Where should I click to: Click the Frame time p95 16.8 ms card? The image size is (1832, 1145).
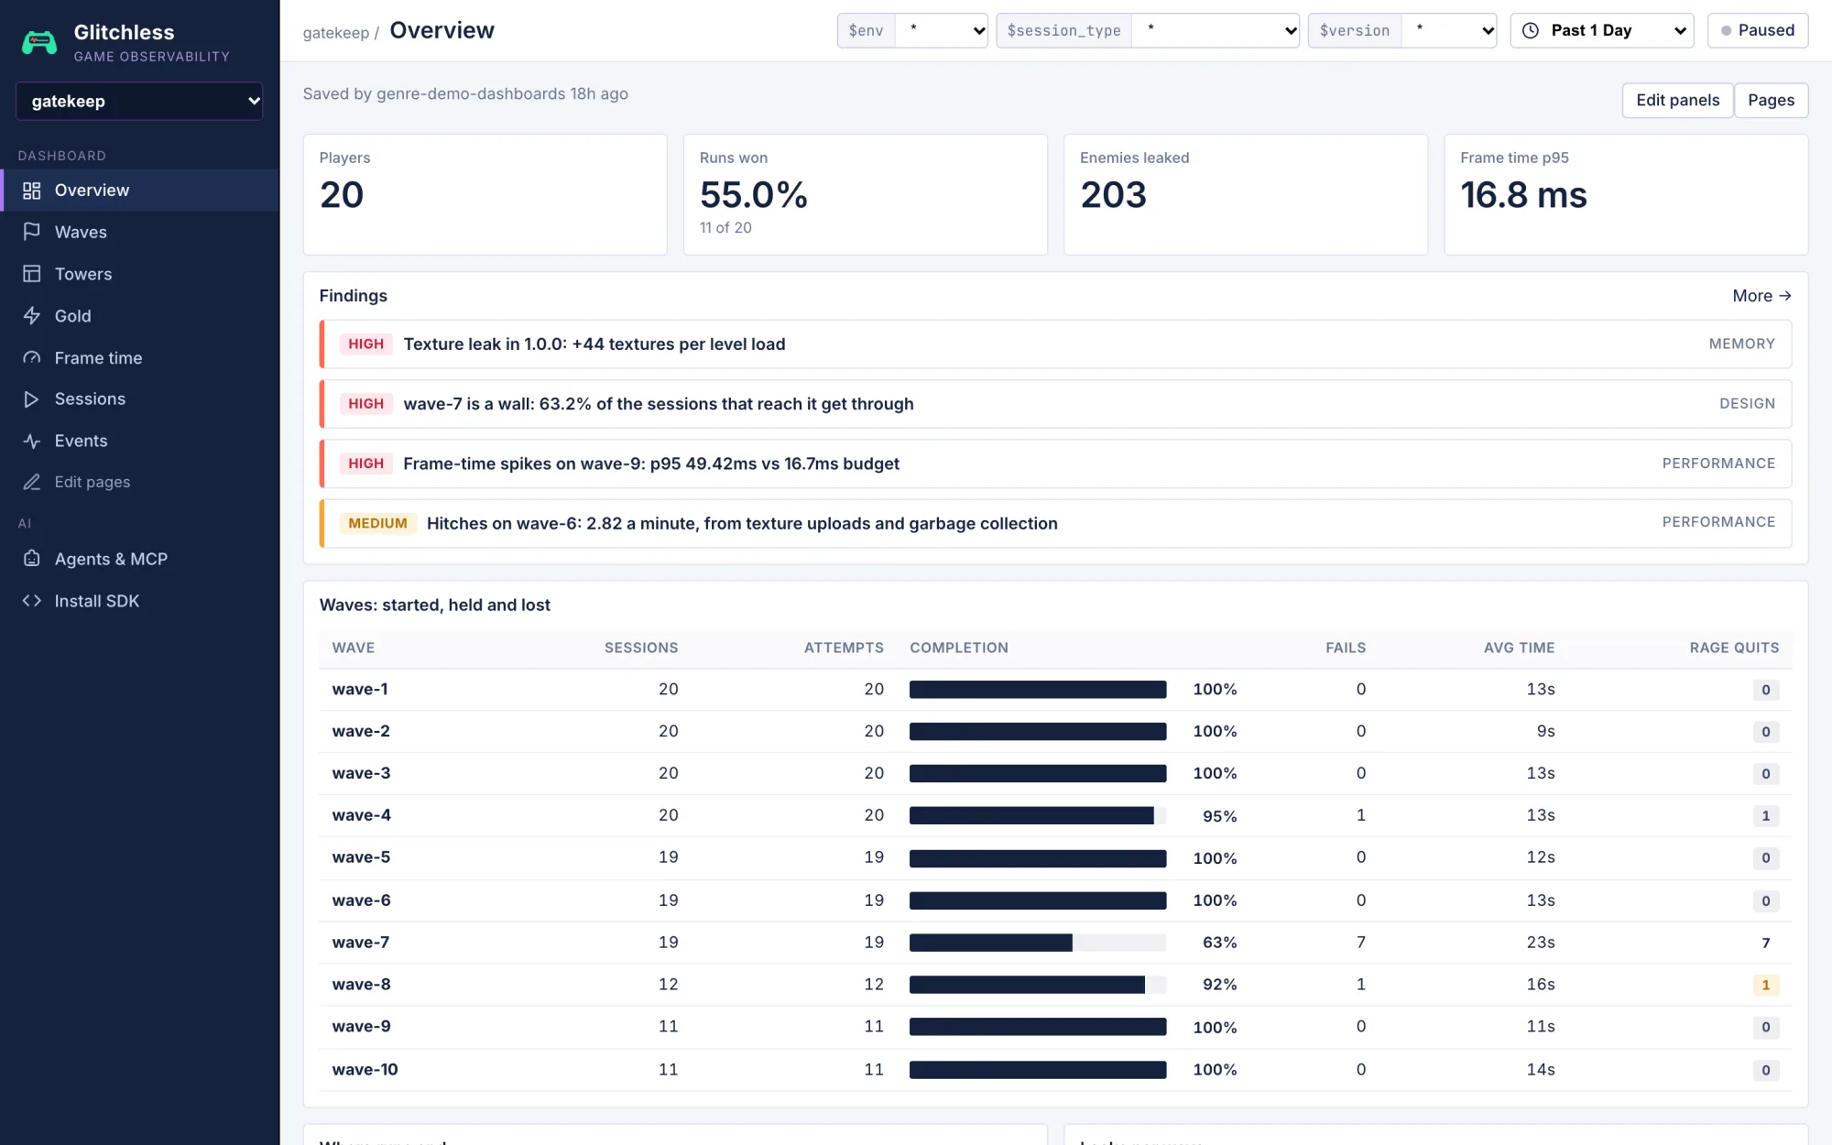point(1626,194)
